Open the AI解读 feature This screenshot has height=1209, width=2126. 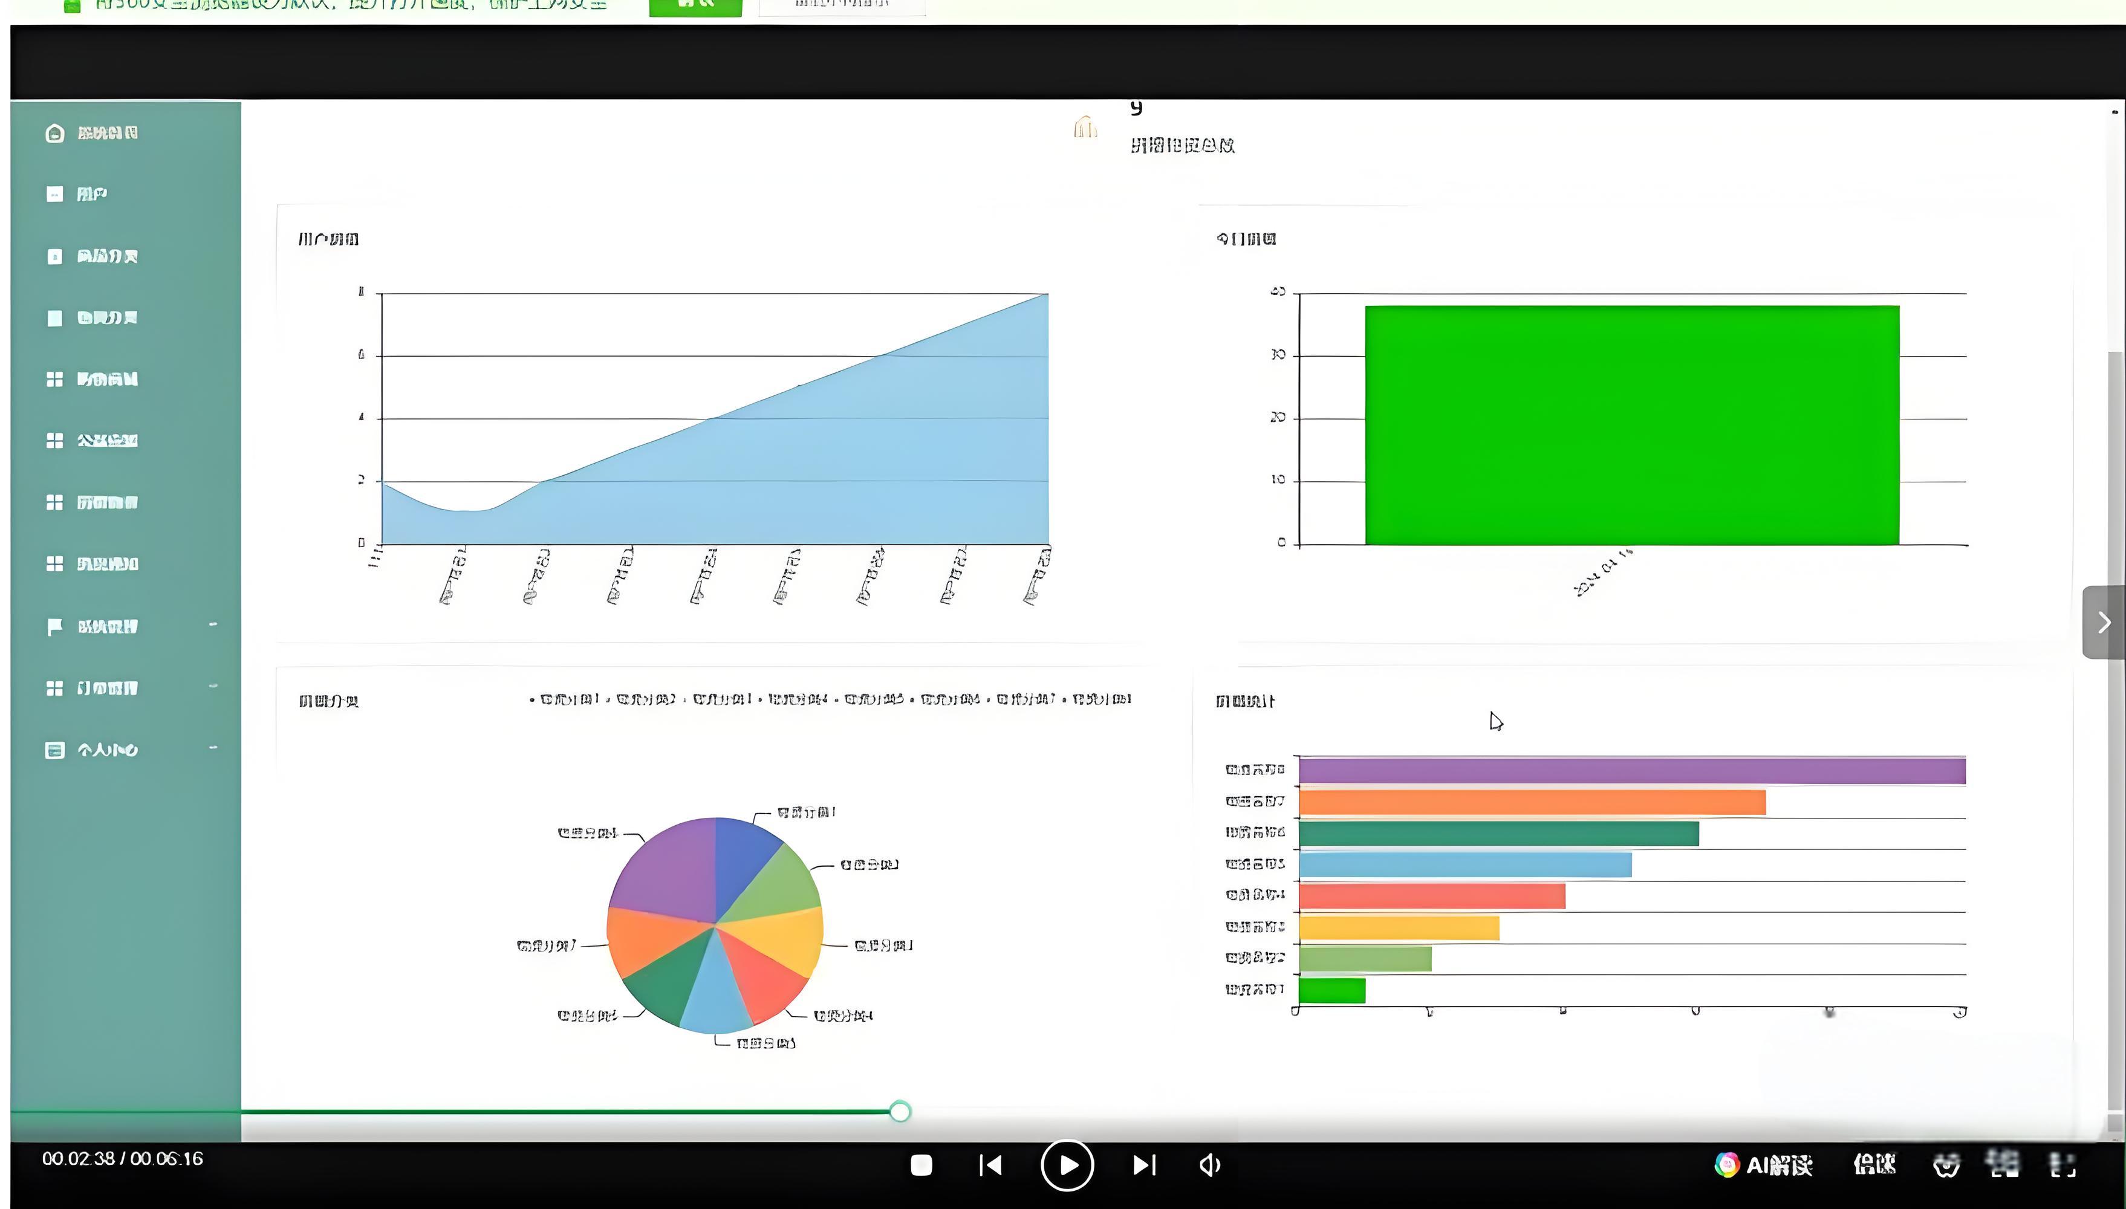click(x=1763, y=1165)
